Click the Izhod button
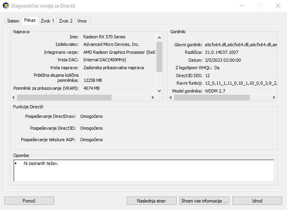Screen dimensions: 287x210 (257, 201)
